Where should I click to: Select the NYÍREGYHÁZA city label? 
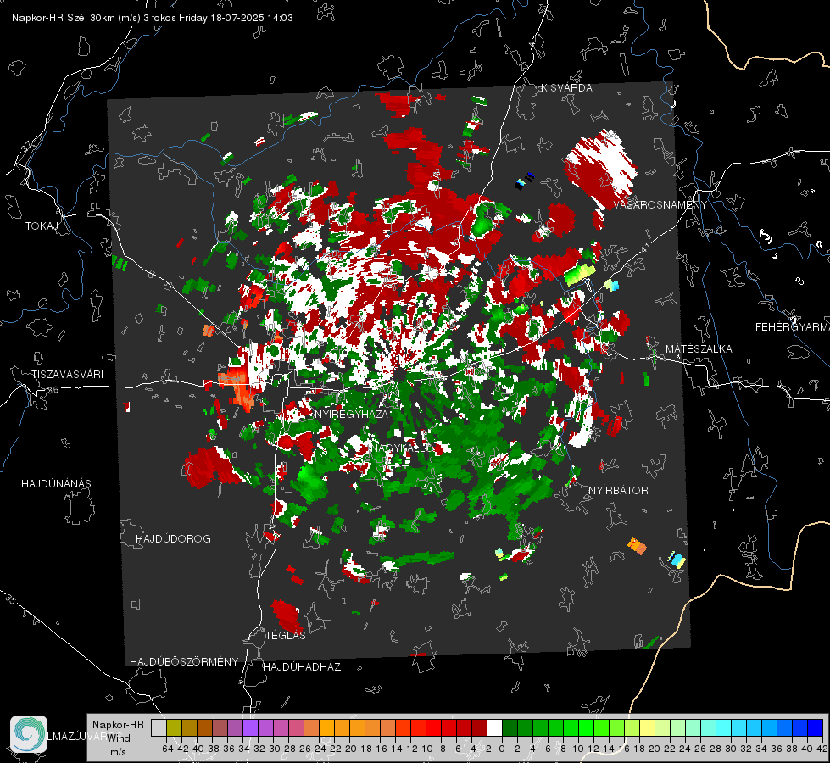pyautogui.click(x=351, y=414)
